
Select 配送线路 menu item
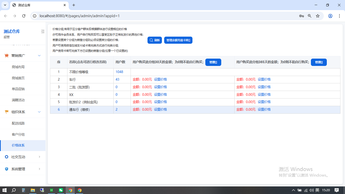[18, 123]
